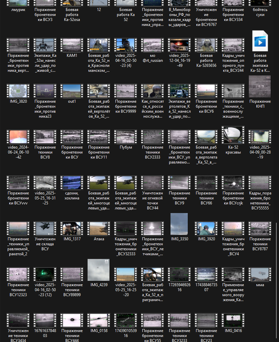Open the video Боевая работа Ка-52osa

click(x=72, y=11)
